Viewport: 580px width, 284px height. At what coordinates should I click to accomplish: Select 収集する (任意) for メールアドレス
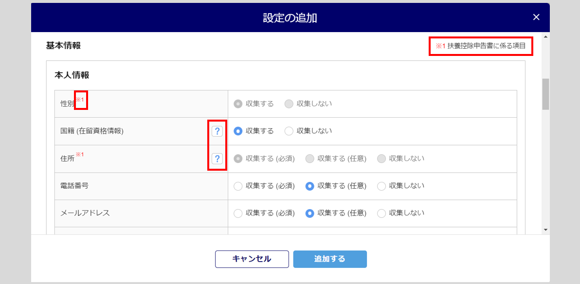pyautogui.click(x=310, y=213)
